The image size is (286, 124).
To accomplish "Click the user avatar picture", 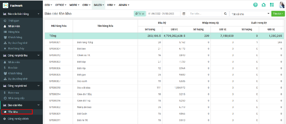I will coord(281,5).
